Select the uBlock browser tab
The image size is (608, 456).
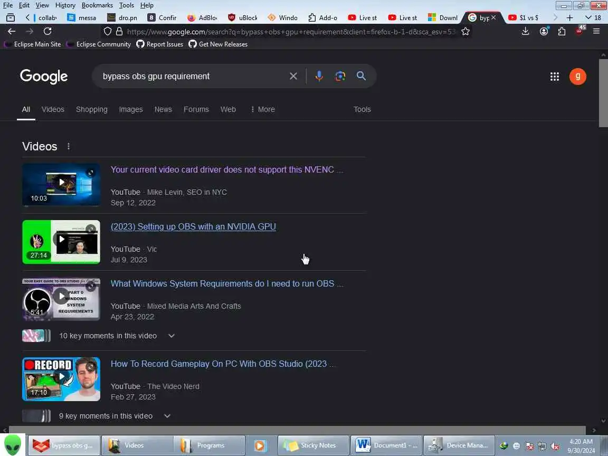[x=243, y=18]
